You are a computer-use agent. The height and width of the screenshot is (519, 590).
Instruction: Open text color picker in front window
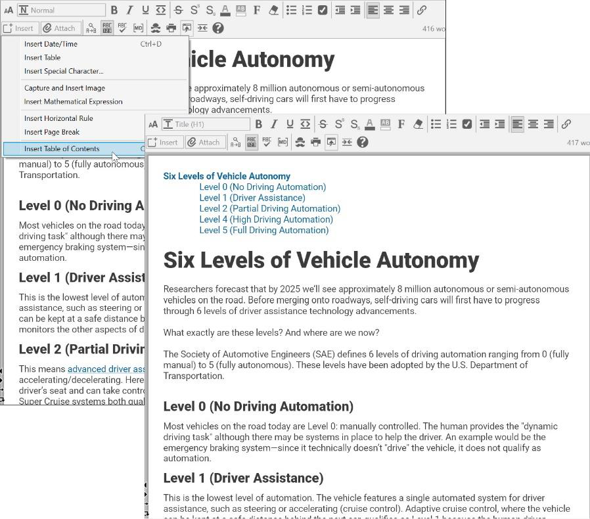click(x=370, y=124)
